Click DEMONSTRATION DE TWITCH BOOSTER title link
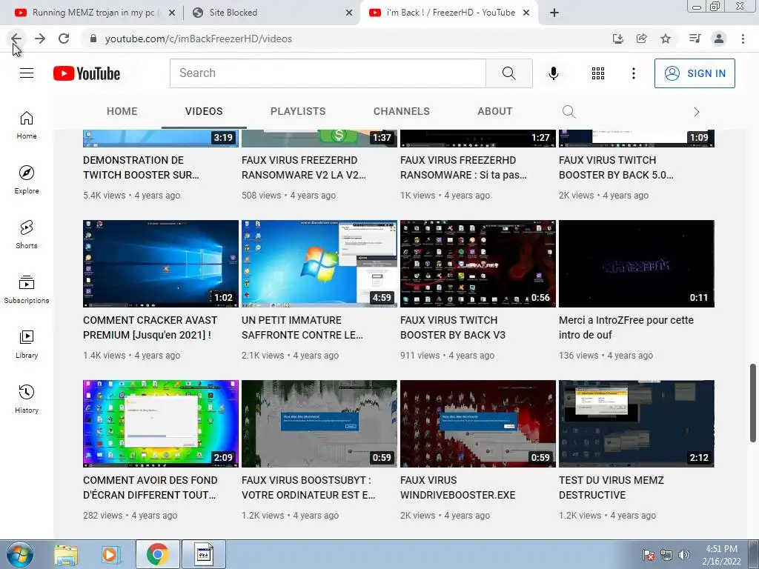This screenshot has width=759, height=569. point(141,167)
